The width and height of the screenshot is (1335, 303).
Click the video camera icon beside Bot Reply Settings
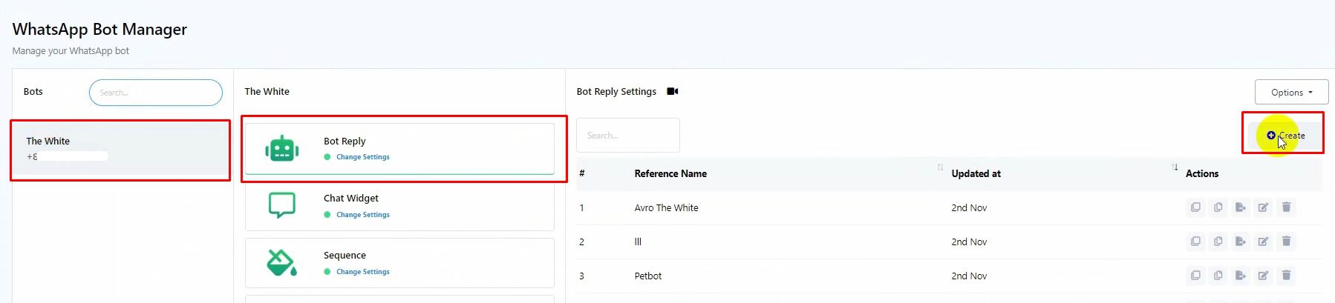(x=673, y=92)
